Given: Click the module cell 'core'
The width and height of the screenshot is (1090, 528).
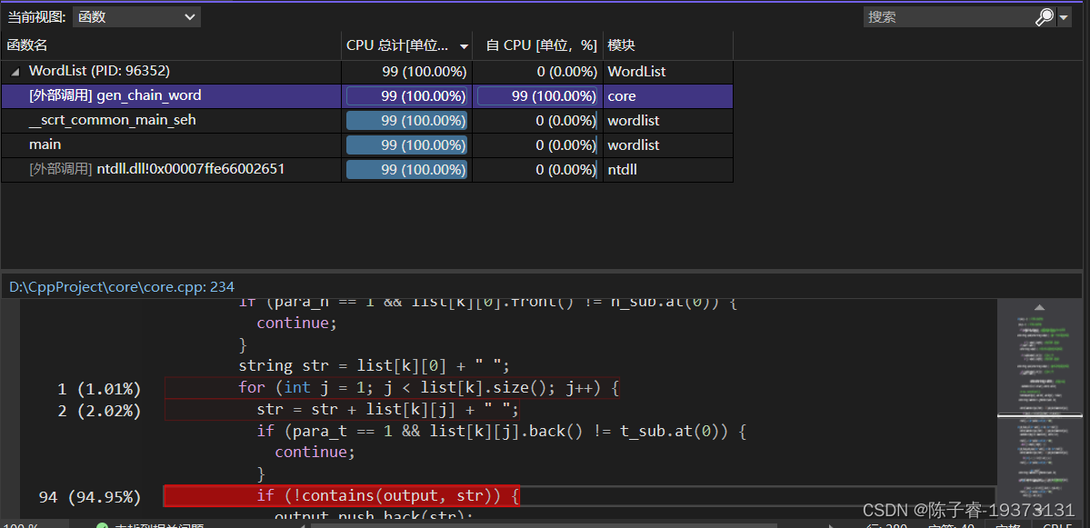Looking at the screenshot, I should click(667, 95).
